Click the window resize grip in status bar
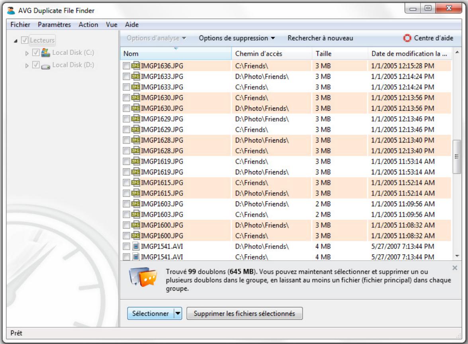The height and width of the screenshot is (344, 468). [458, 336]
